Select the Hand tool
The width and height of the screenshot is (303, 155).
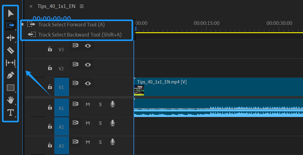[x=11, y=100]
